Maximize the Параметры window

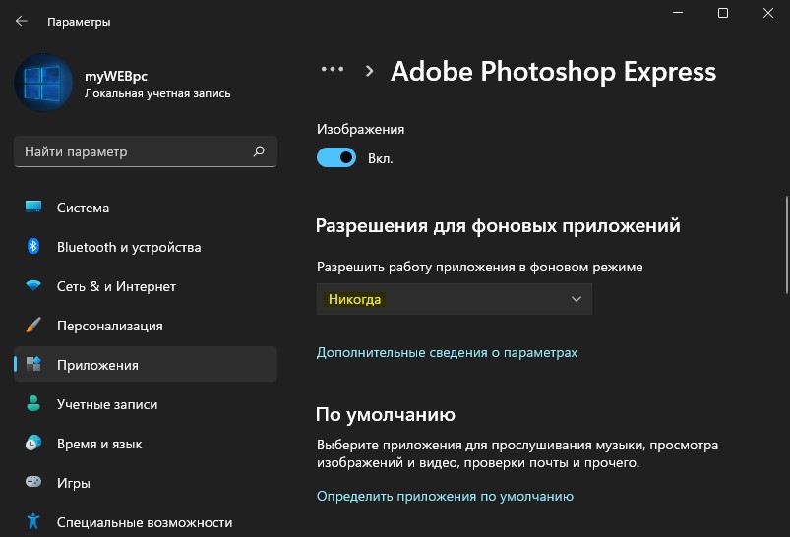[723, 13]
